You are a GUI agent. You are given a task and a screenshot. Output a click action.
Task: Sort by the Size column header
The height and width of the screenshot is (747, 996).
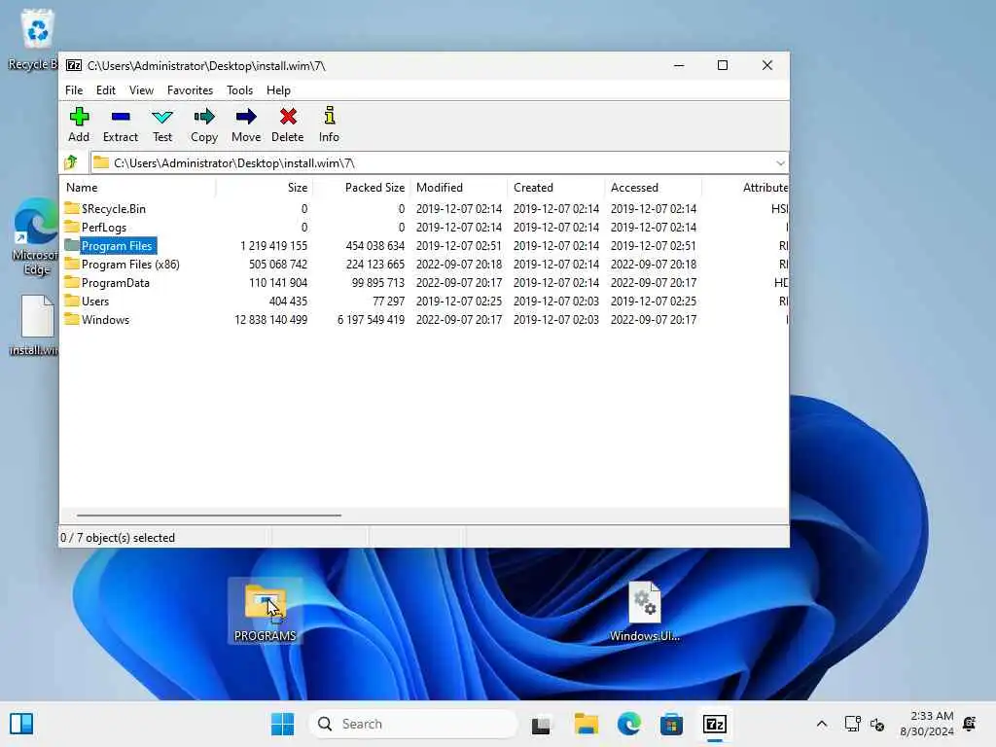tap(265, 188)
